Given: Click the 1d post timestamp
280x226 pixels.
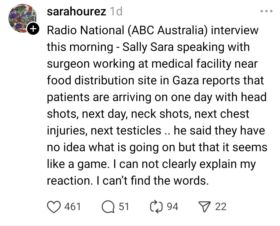Looking at the screenshot, I should [116, 12].
